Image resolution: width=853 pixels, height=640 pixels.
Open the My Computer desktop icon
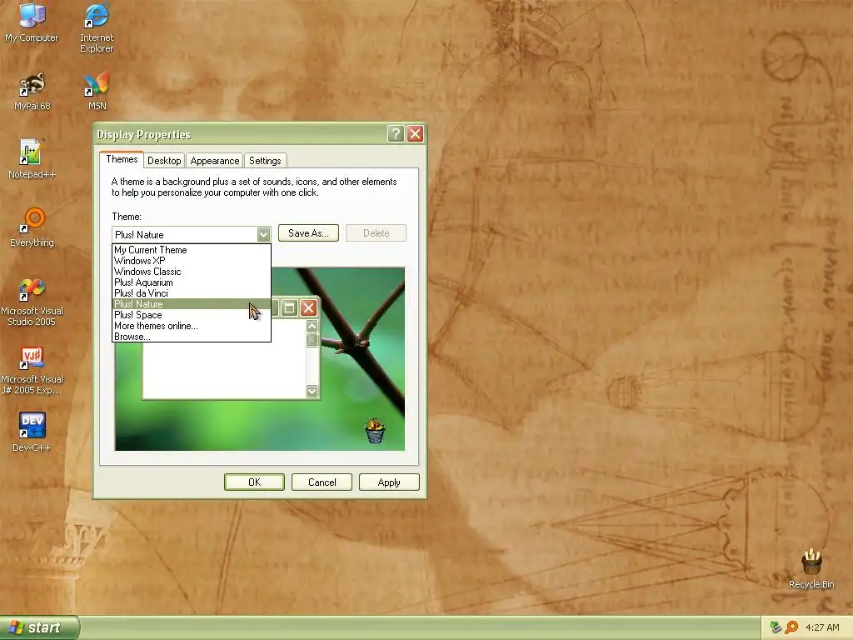(32, 22)
